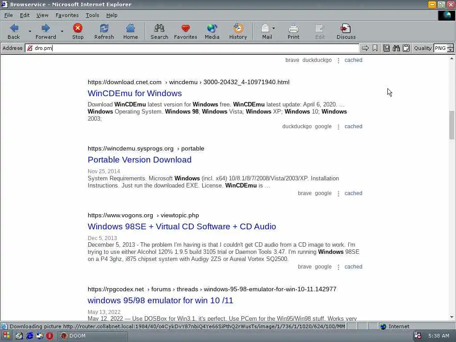Image resolution: width=456 pixels, height=342 pixels.
Task: Stop the page from loading
Action: [77, 32]
